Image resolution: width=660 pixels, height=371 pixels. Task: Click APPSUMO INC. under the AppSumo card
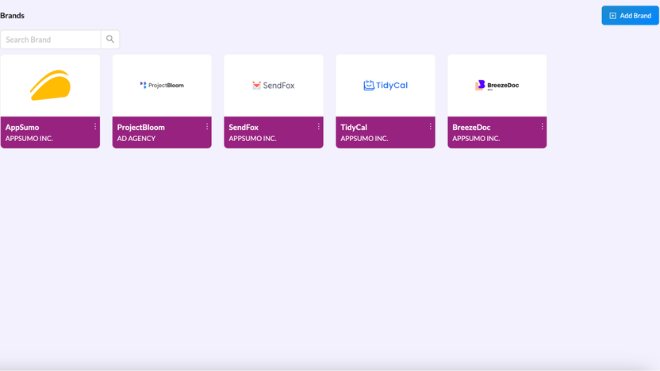(x=29, y=139)
